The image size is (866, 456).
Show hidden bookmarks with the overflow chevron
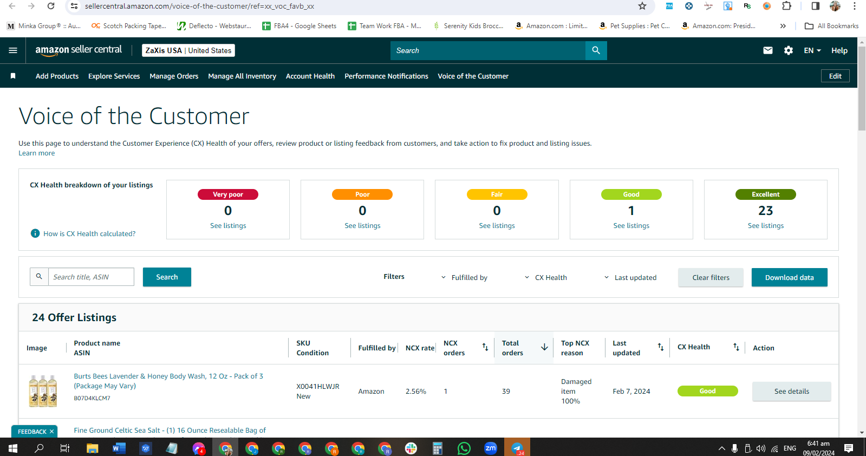[783, 25]
